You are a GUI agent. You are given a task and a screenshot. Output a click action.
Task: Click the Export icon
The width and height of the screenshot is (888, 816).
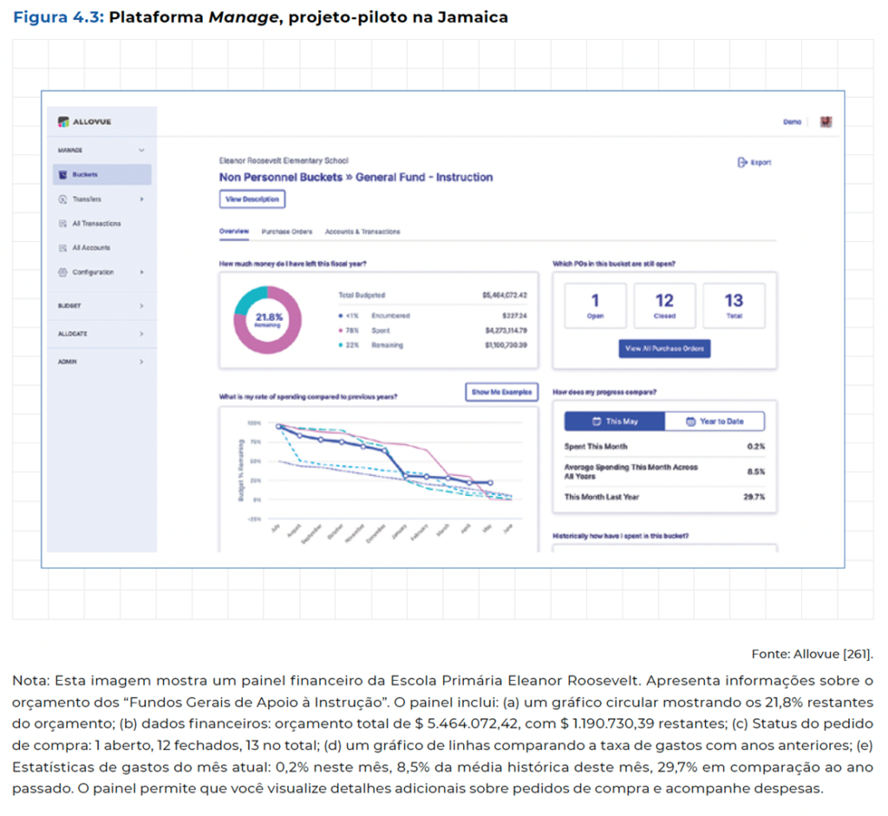(741, 162)
